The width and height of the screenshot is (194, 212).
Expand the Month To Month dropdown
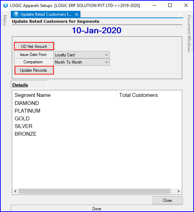click(82, 62)
